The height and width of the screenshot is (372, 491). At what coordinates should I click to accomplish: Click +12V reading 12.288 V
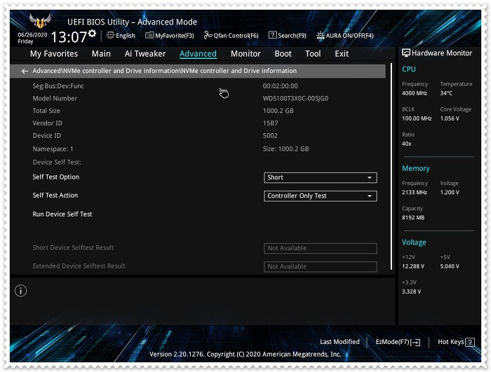point(413,266)
